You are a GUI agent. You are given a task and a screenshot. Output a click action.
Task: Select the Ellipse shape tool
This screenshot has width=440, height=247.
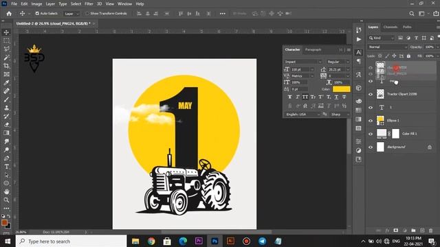[6, 183]
